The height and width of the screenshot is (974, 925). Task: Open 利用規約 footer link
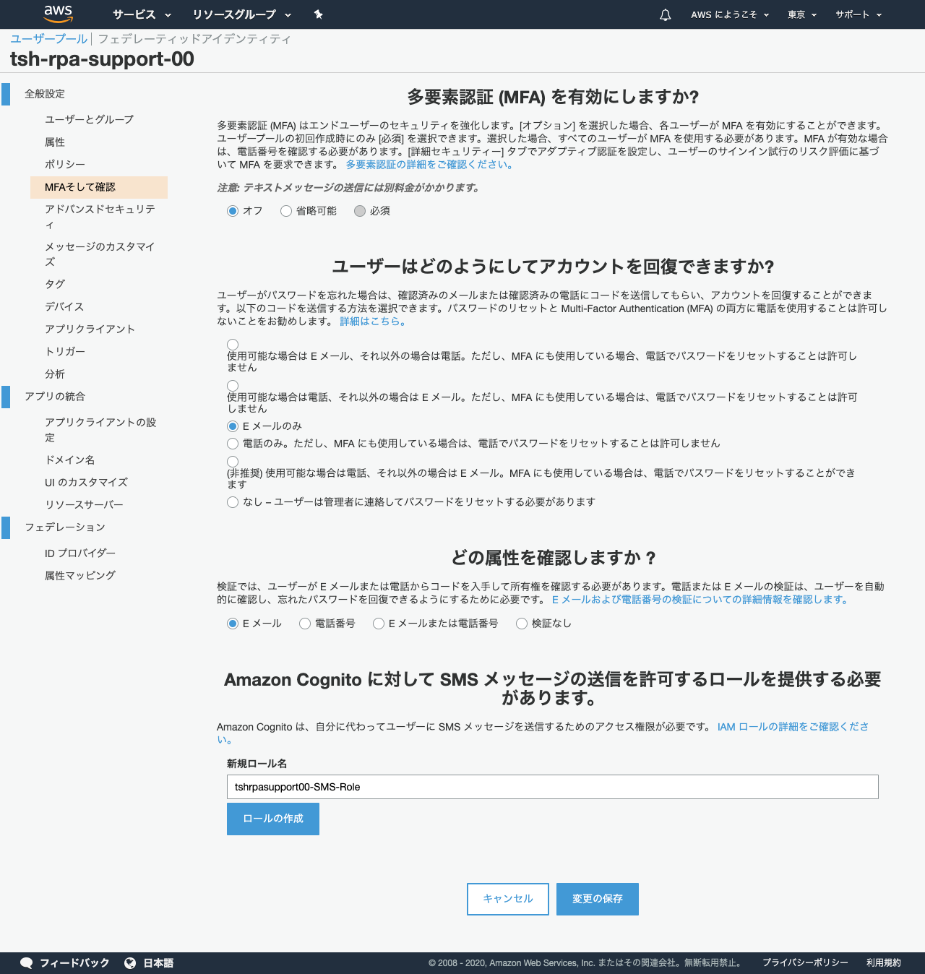click(x=884, y=962)
